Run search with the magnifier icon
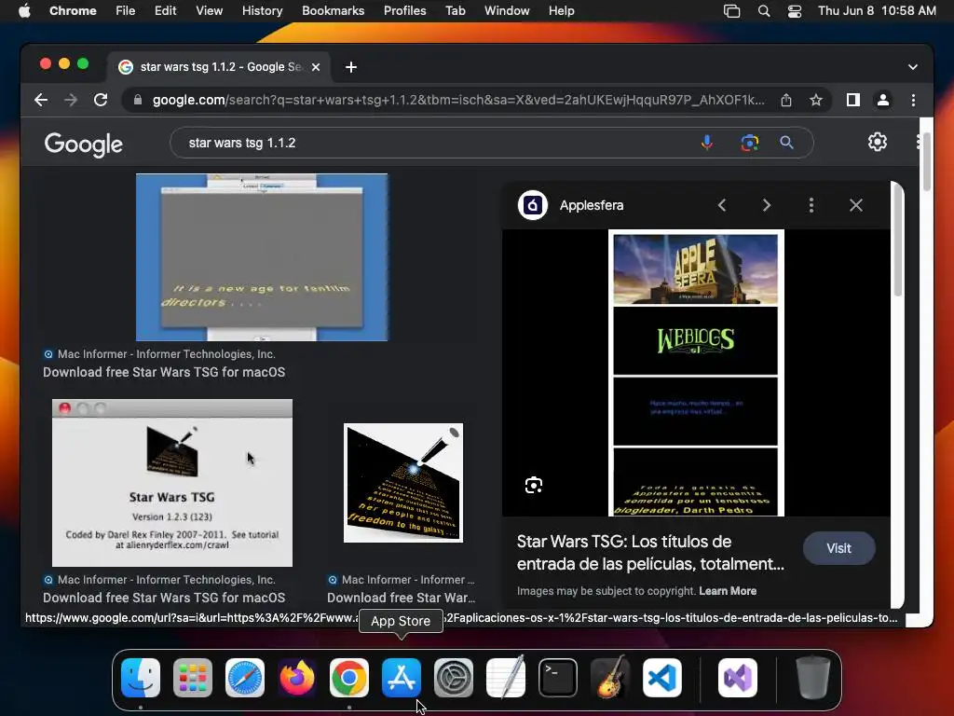The width and height of the screenshot is (954, 716). [x=786, y=143]
